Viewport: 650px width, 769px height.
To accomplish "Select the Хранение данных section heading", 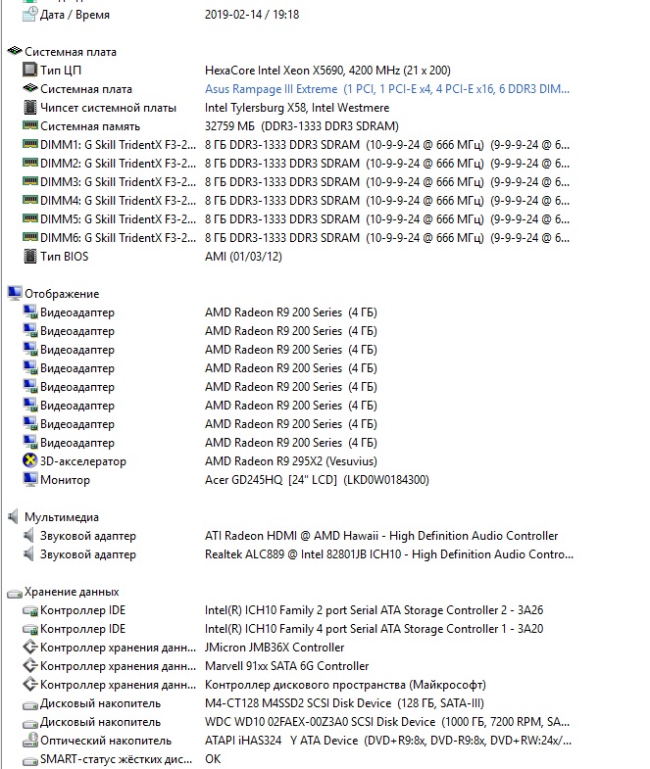I will click(x=72, y=592).
